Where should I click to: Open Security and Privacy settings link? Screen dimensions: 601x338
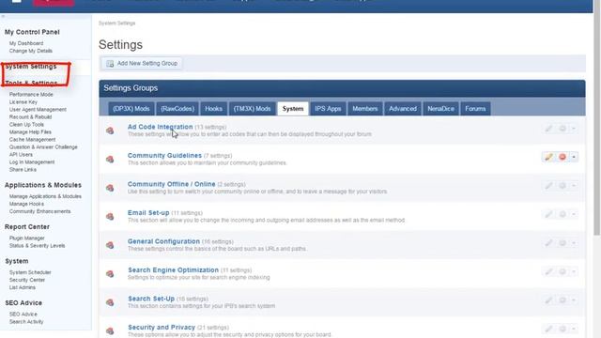162,328
